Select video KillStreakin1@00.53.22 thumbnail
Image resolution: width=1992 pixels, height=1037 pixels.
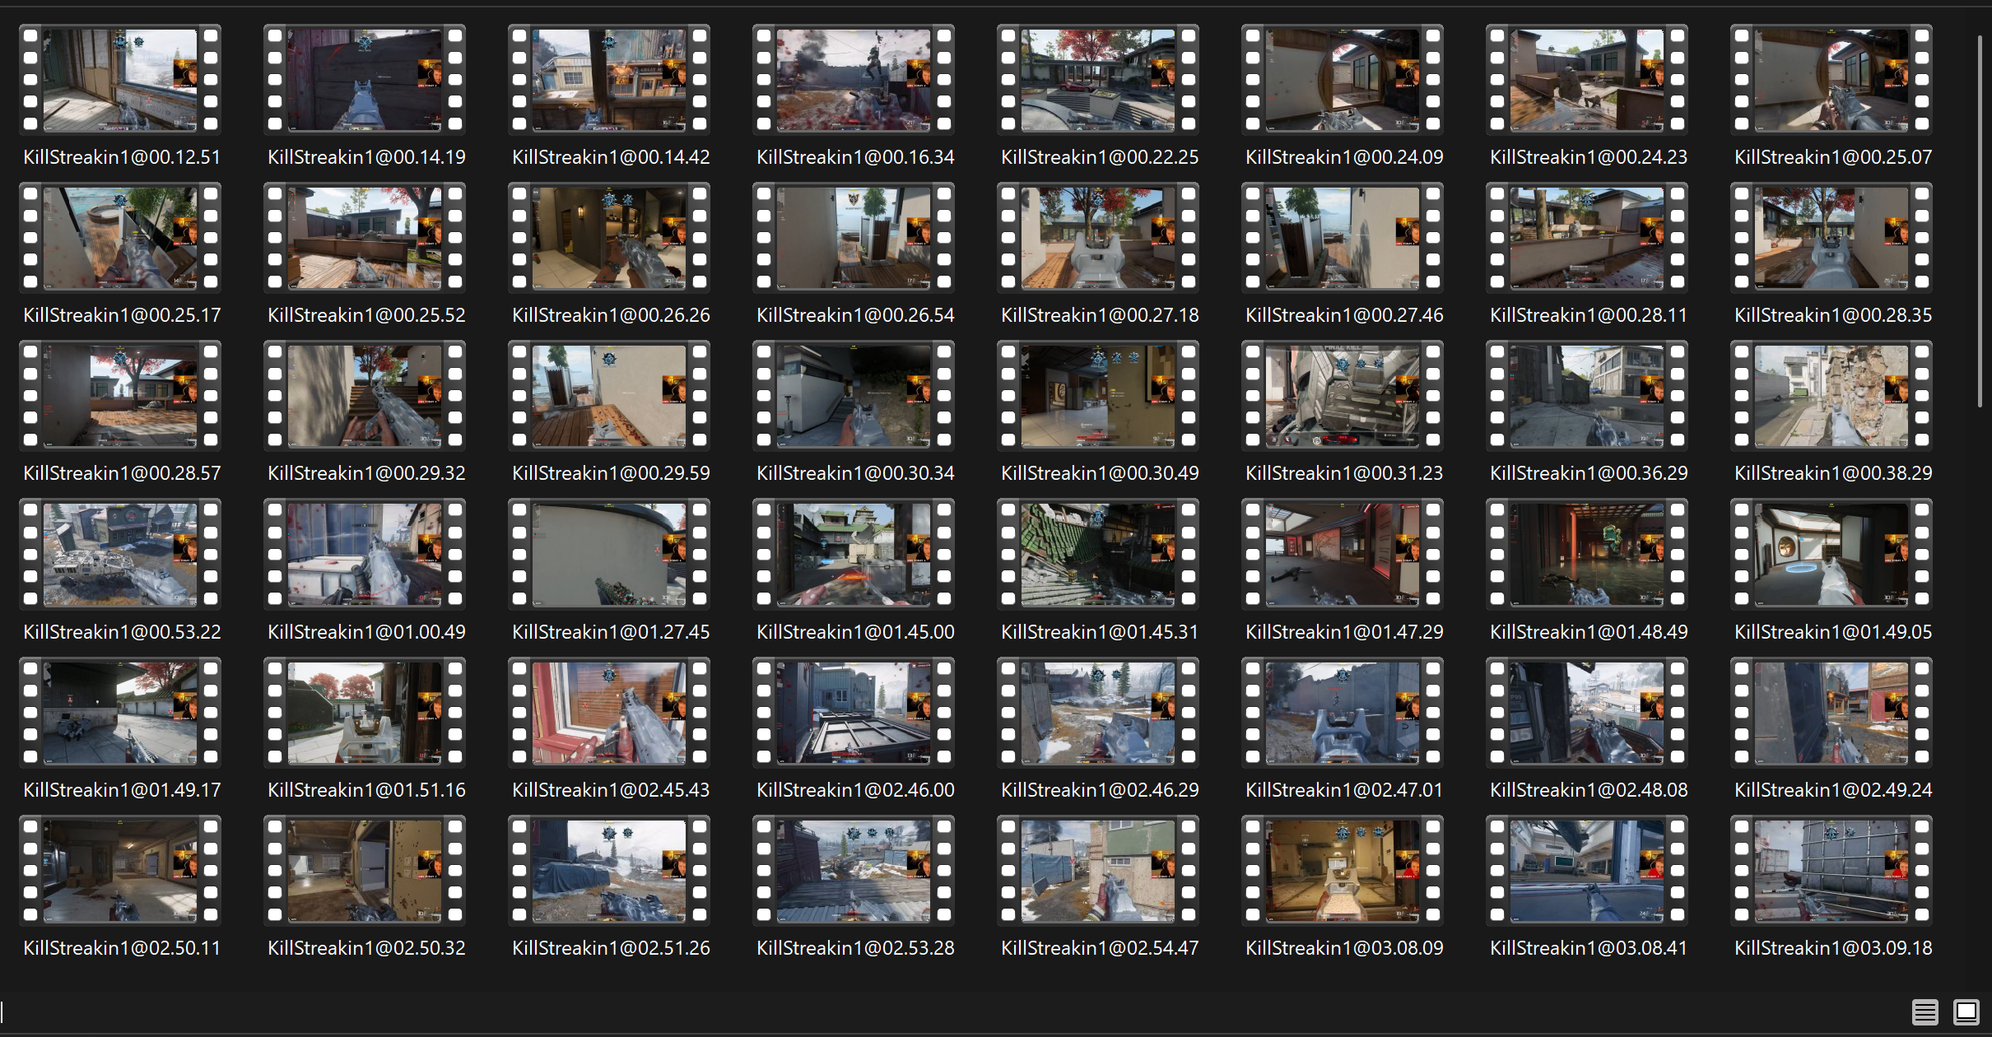(120, 555)
